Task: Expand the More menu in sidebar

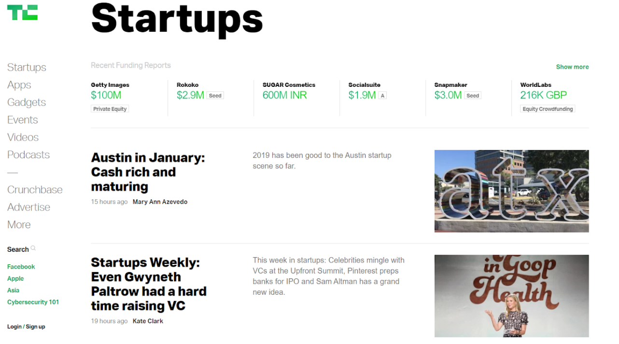Action: (19, 225)
